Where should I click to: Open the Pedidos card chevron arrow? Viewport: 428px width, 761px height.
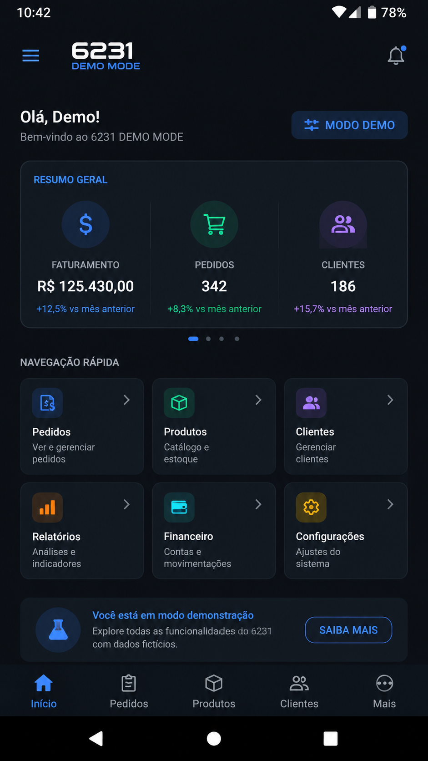pyautogui.click(x=127, y=400)
